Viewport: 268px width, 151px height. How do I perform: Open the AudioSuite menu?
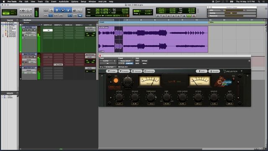(x=64, y=2)
